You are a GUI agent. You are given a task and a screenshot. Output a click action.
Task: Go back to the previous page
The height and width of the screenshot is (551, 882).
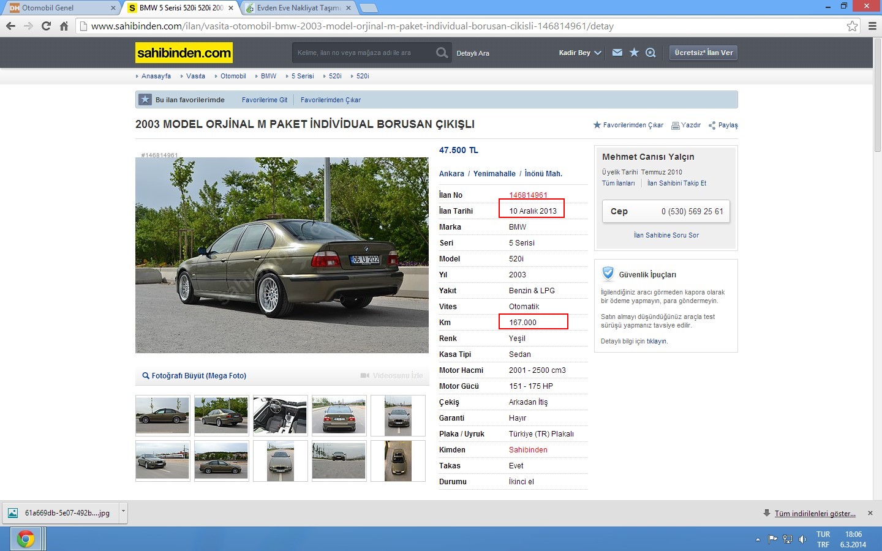[10, 26]
